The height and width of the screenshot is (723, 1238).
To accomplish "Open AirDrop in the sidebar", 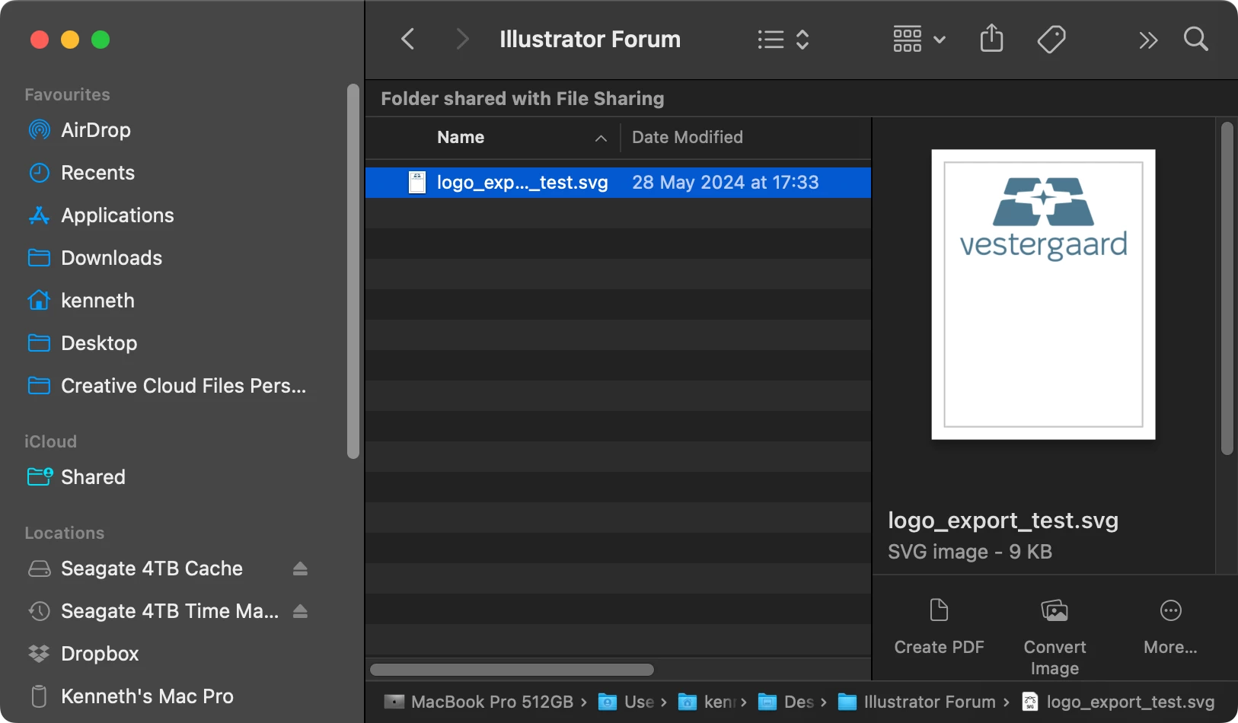I will (80, 130).
